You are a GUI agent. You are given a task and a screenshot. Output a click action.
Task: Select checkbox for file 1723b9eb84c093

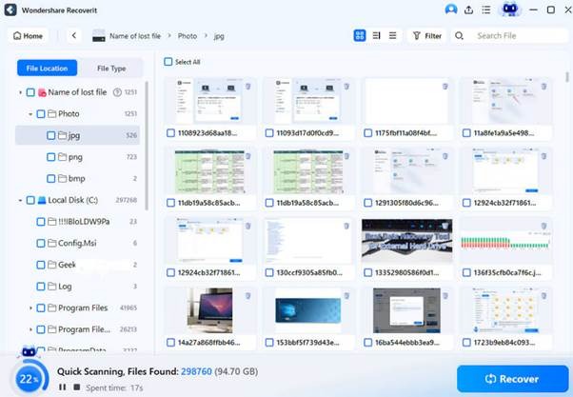point(466,343)
